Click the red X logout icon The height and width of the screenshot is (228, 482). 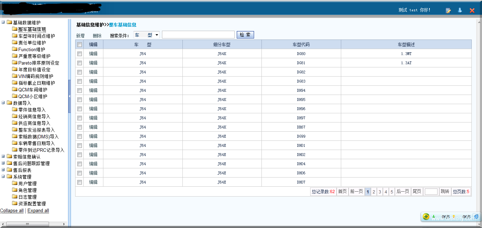pyautogui.click(x=472, y=11)
